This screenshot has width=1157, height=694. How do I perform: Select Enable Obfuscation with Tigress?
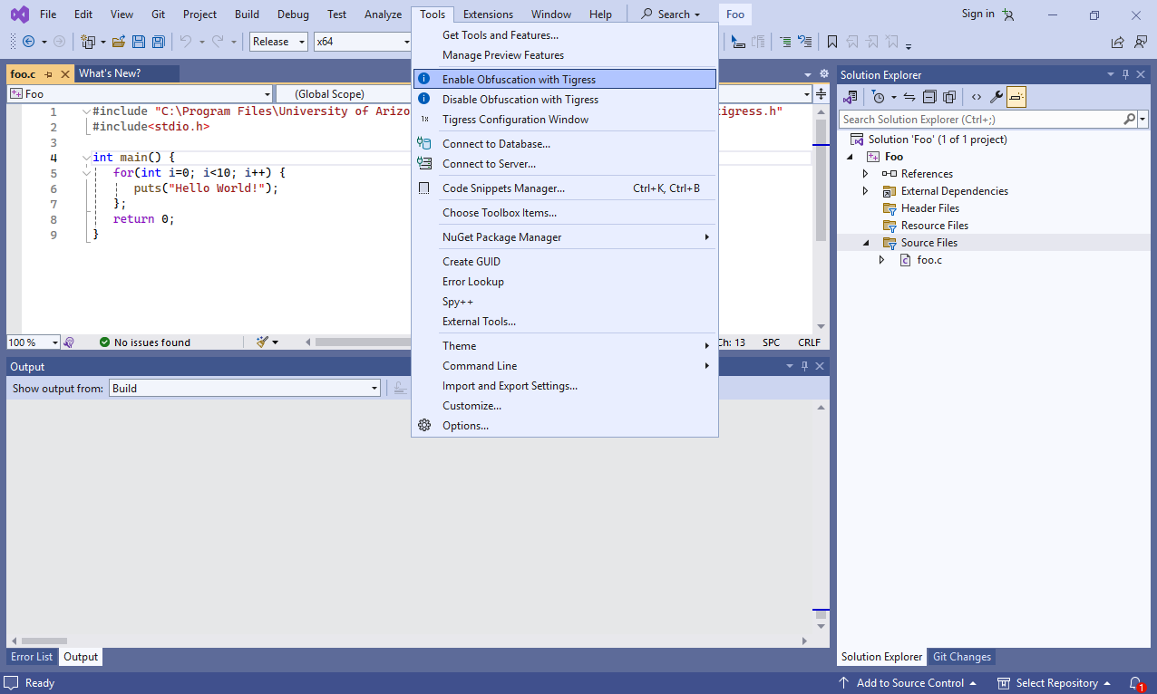click(x=519, y=80)
